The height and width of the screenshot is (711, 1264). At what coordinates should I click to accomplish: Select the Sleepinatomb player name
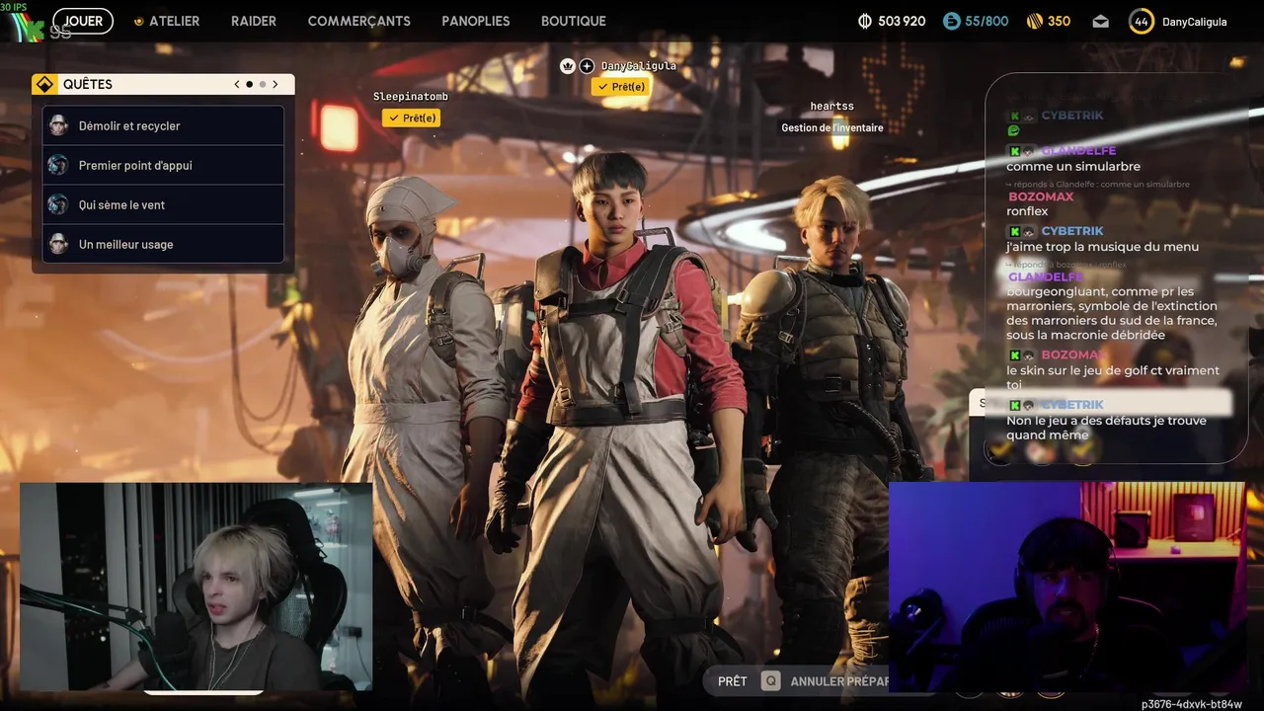[411, 97]
